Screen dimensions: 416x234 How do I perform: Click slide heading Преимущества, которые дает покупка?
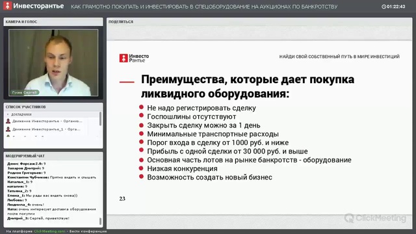(x=247, y=79)
